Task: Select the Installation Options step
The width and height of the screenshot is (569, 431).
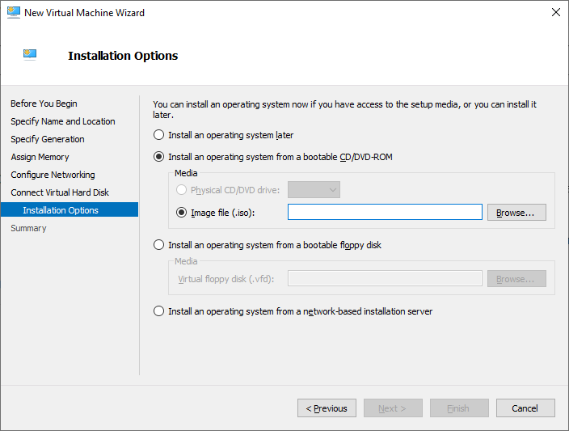Action: click(70, 210)
